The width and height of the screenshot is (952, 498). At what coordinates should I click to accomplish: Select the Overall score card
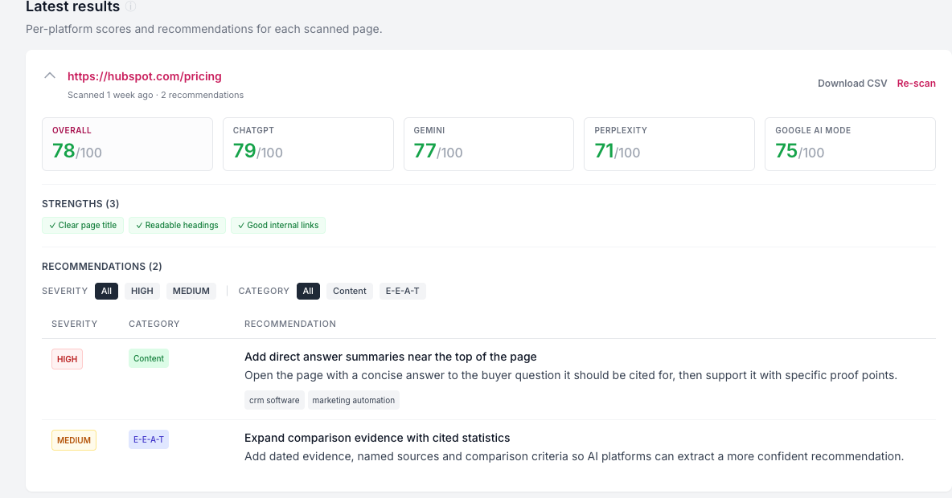pos(128,145)
